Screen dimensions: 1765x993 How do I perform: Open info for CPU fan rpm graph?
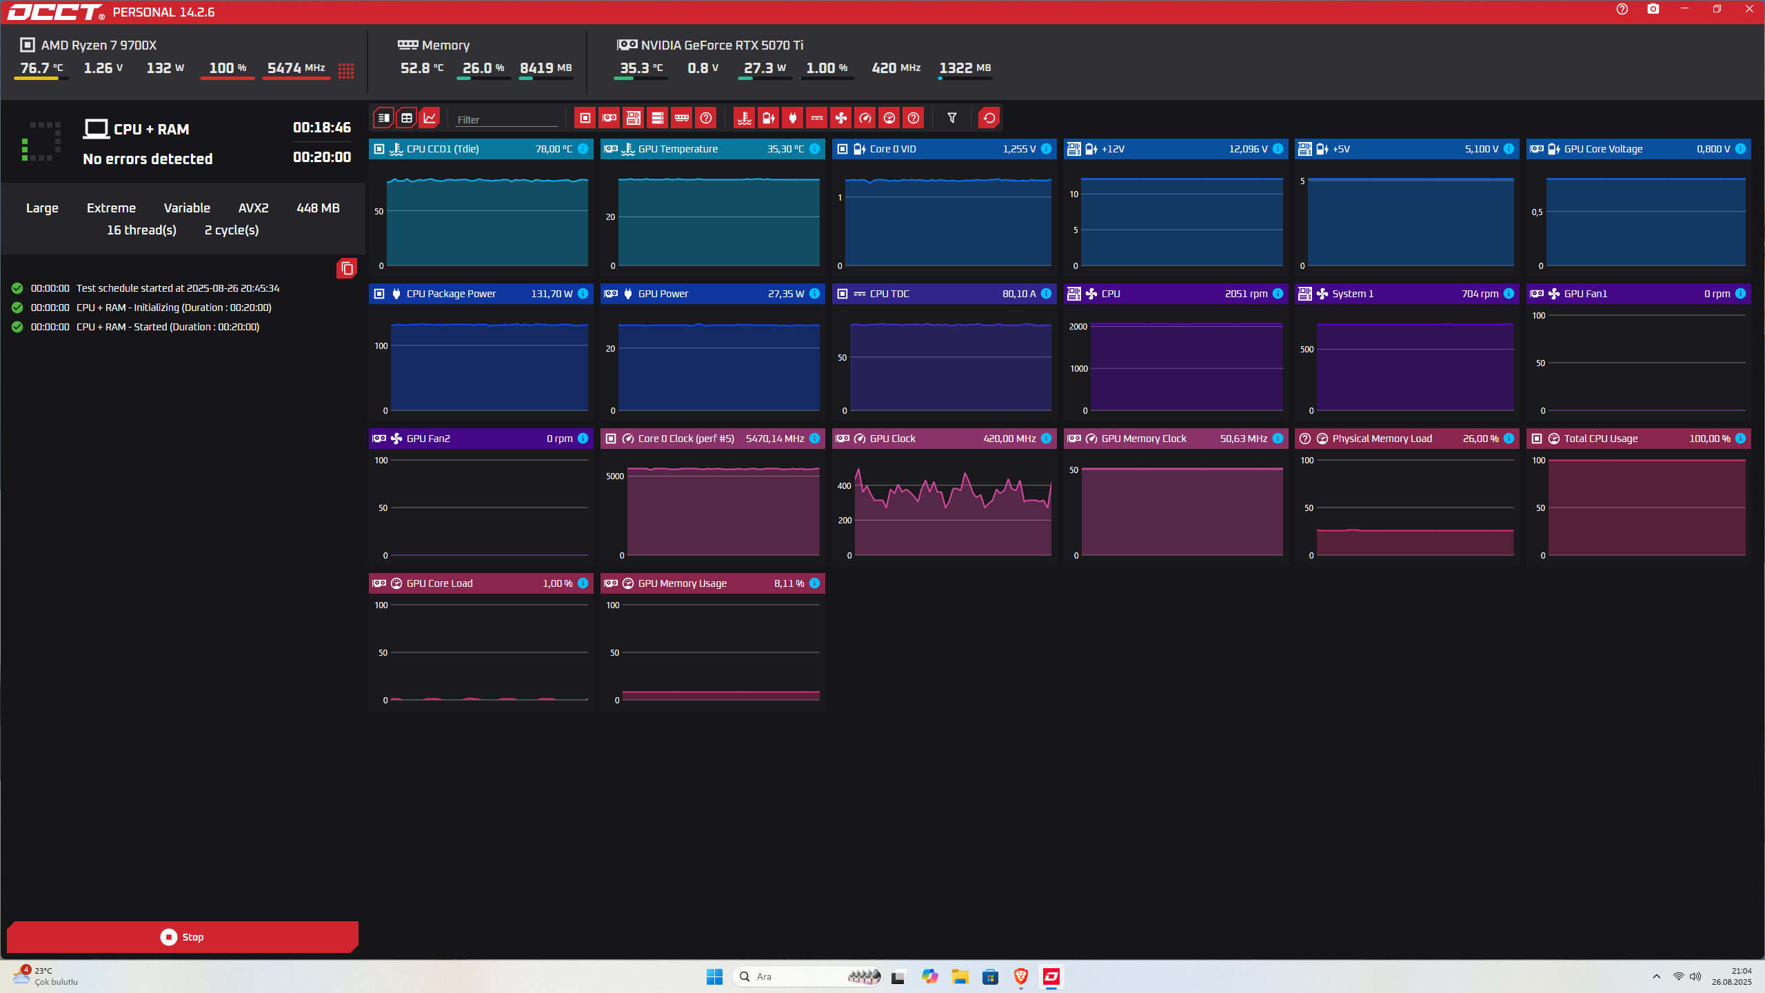1278,294
